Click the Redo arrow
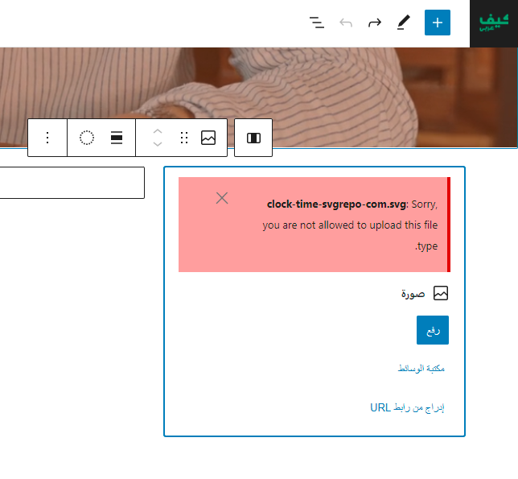This screenshot has height=479, width=518. 375,23
